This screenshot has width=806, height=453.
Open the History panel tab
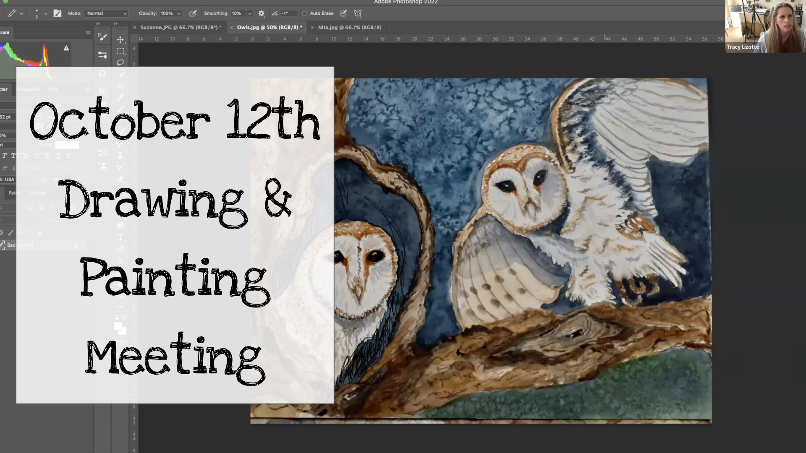(x=38, y=193)
